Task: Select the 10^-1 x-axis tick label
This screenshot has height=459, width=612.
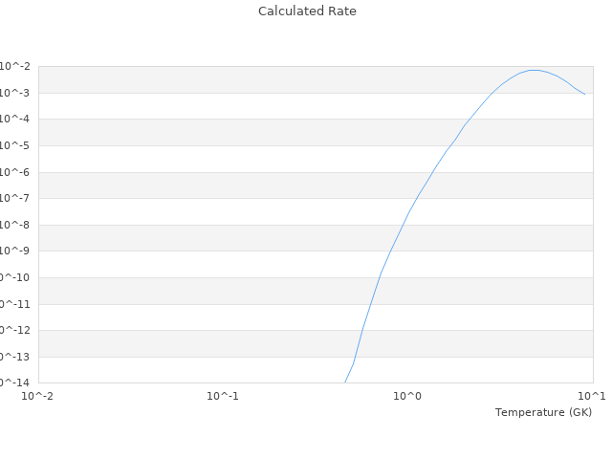Action: click(222, 396)
